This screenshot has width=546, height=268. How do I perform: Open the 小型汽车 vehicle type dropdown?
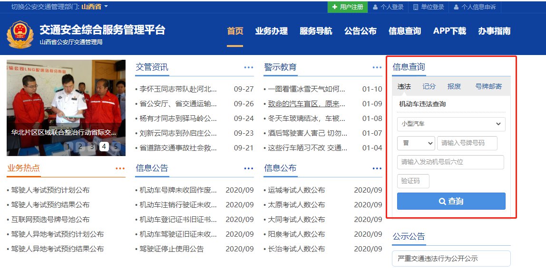[451, 124]
